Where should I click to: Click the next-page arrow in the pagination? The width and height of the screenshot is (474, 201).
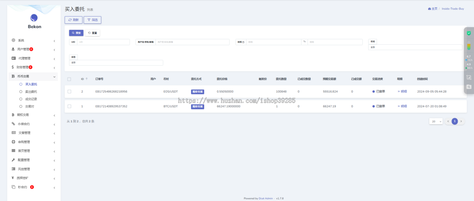point(461,121)
